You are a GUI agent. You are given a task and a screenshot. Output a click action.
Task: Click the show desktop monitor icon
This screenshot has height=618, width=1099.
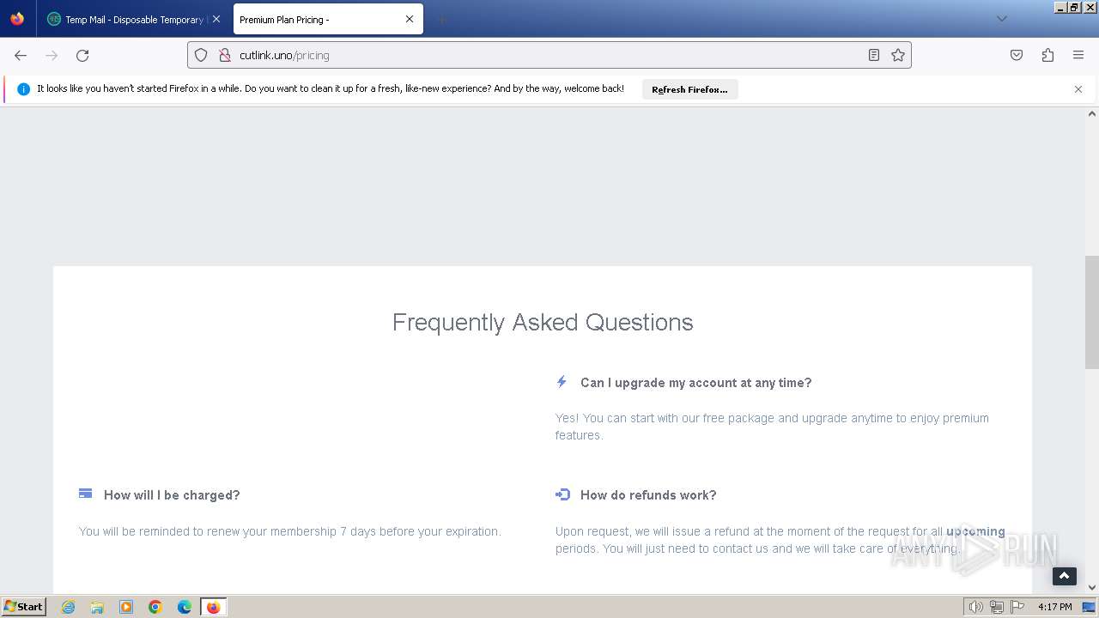[x=1090, y=607]
